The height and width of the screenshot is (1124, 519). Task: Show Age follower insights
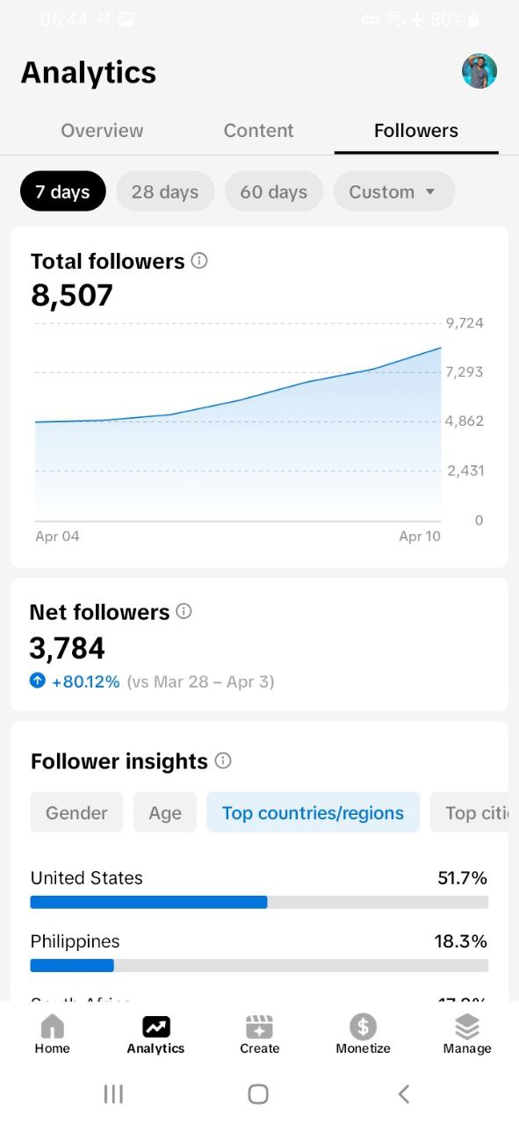pos(165,812)
